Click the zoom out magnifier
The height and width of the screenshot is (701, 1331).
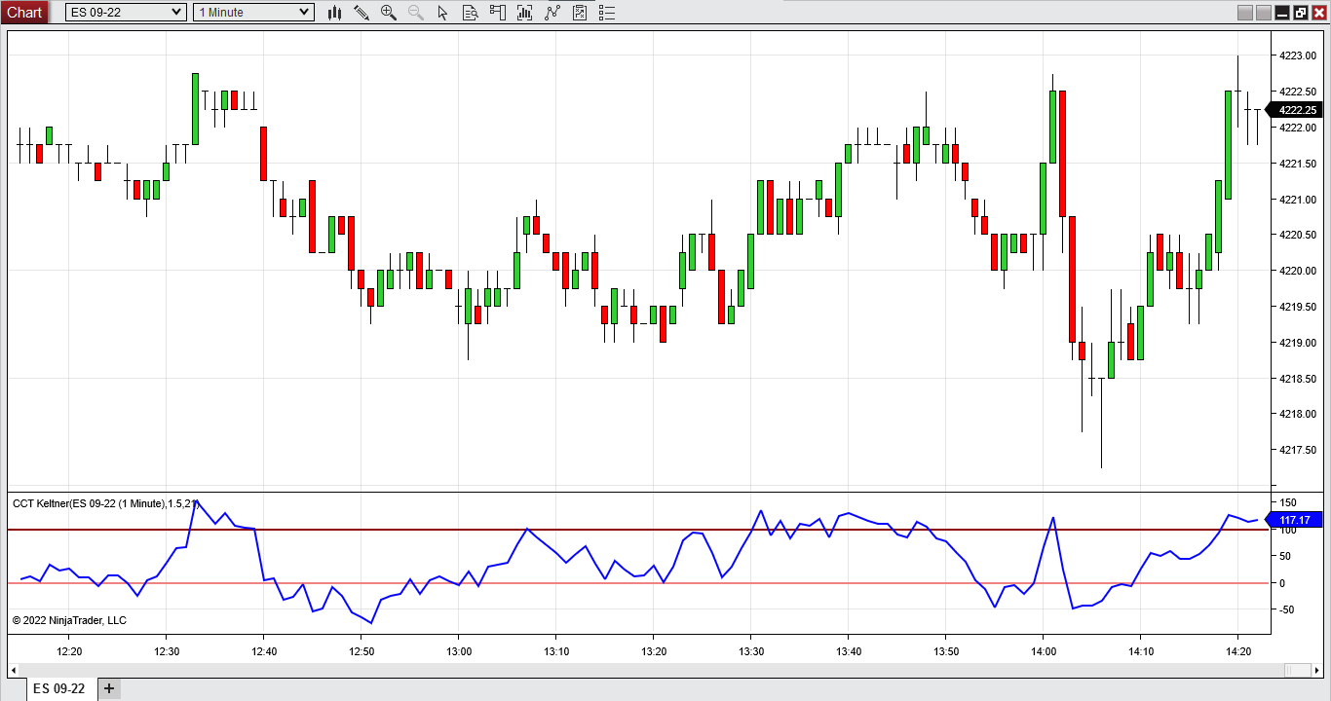pos(416,13)
